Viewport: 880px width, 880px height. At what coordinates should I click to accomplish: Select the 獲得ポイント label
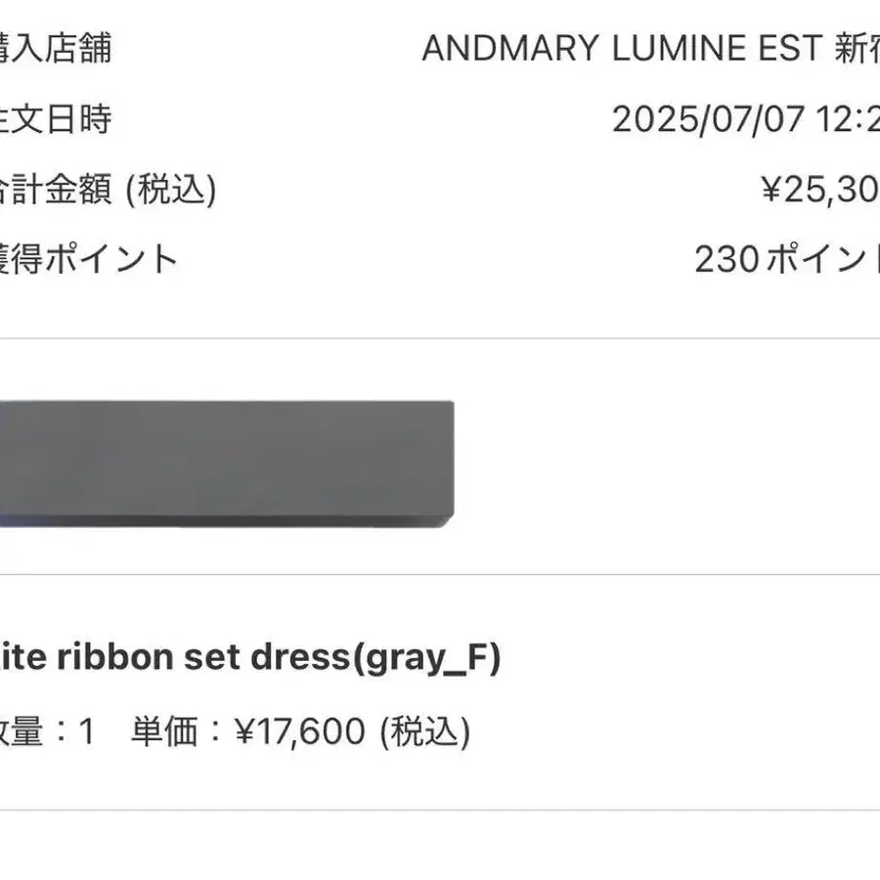pyautogui.click(x=88, y=259)
